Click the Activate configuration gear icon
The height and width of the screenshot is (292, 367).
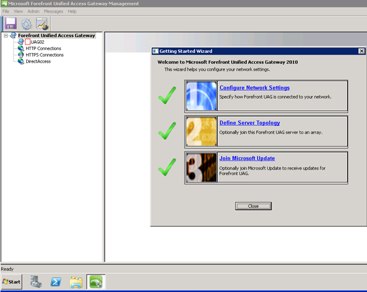(x=26, y=24)
